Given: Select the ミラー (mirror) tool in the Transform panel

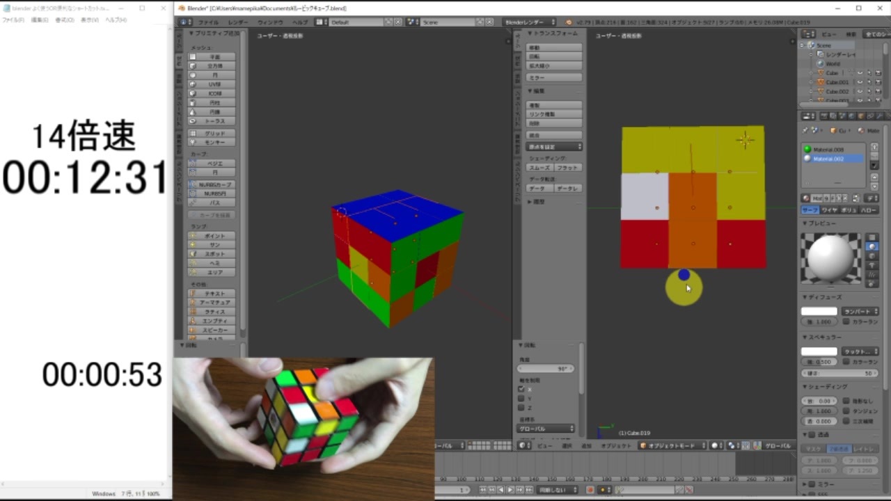Looking at the screenshot, I should (553, 77).
